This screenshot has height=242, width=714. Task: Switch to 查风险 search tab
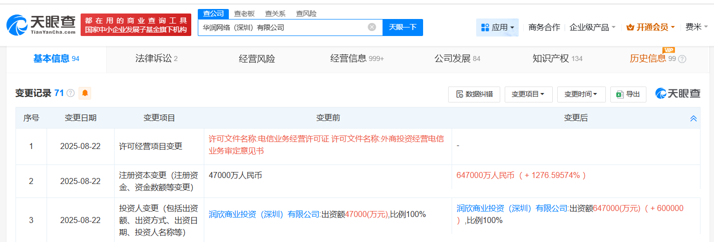pos(306,13)
